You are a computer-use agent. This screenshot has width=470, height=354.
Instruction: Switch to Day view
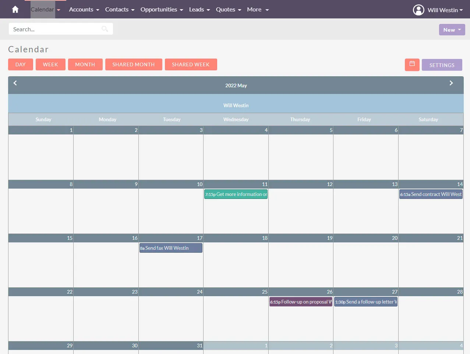[21, 64]
